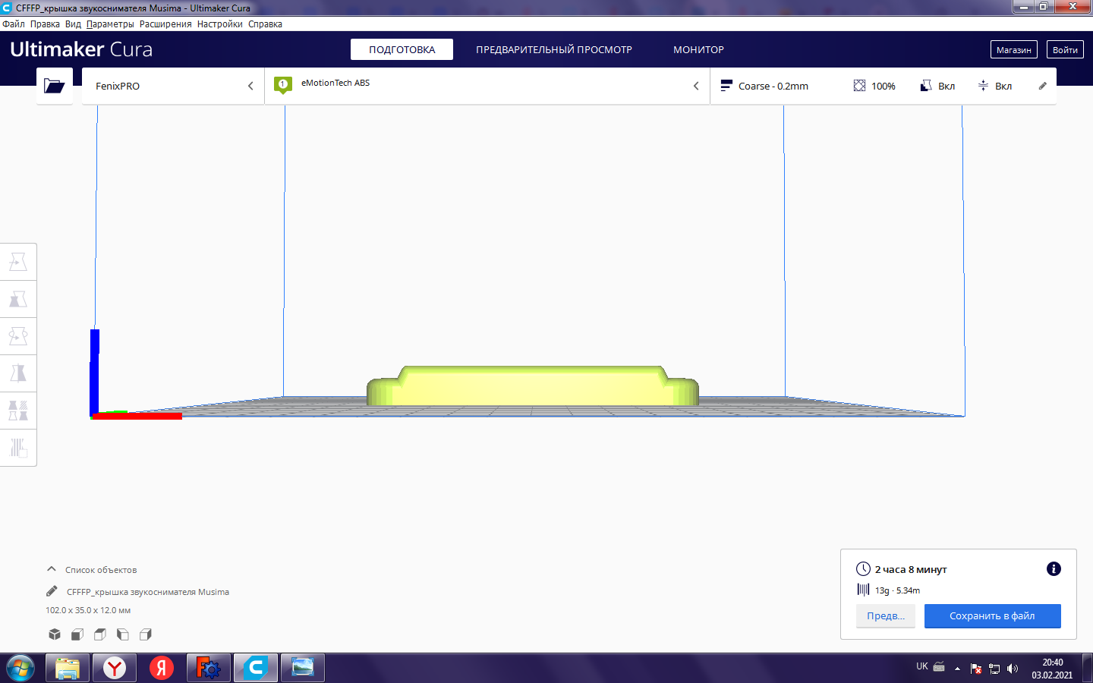Image resolution: width=1093 pixels, height=683 pixels.
Task: Click the keyboard icon in system tray
Action: pos(939,667)
